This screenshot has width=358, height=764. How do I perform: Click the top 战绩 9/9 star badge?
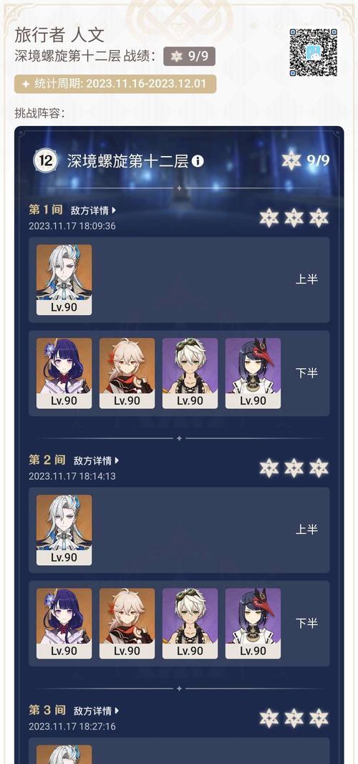(189, 56)
